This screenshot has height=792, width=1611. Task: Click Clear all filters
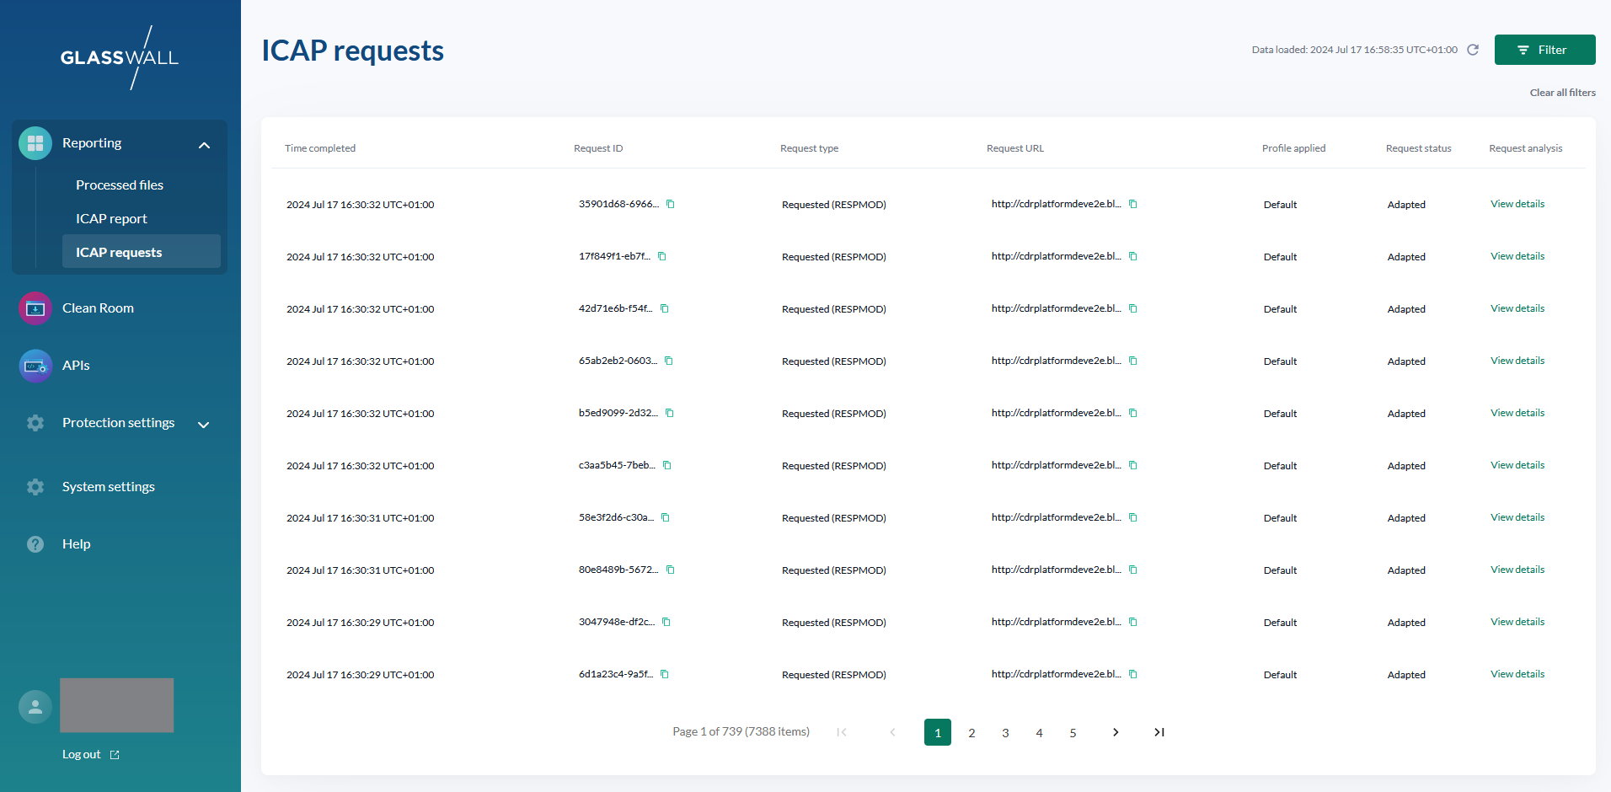(x=1562, y=93)
